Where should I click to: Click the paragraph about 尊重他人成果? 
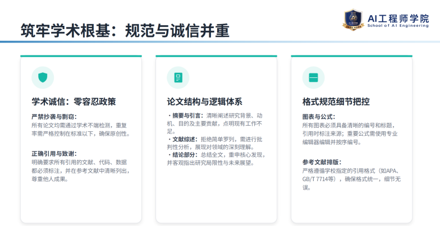pyautogui.click(x=81, y=170)
